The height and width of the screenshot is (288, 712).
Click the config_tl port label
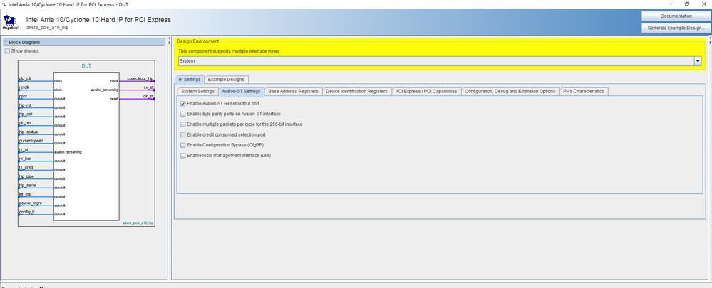[x=26, y=212]
